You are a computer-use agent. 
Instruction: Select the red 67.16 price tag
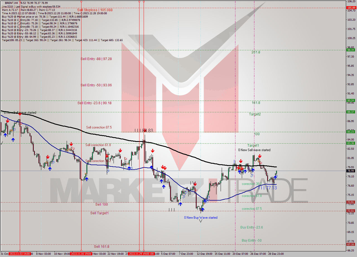(x=351, y=244)
